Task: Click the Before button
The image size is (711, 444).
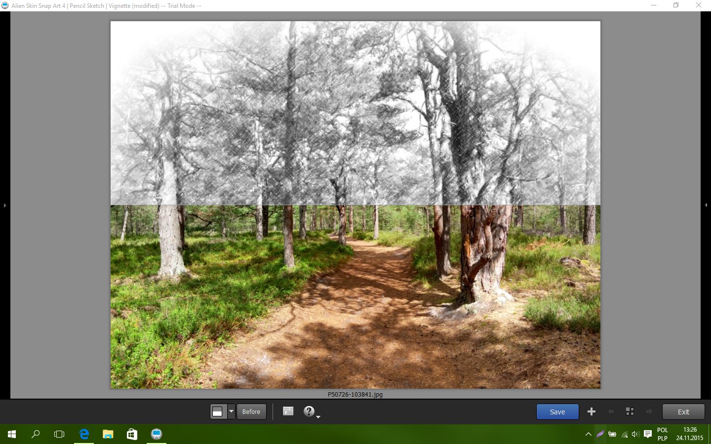Action: 251,411
